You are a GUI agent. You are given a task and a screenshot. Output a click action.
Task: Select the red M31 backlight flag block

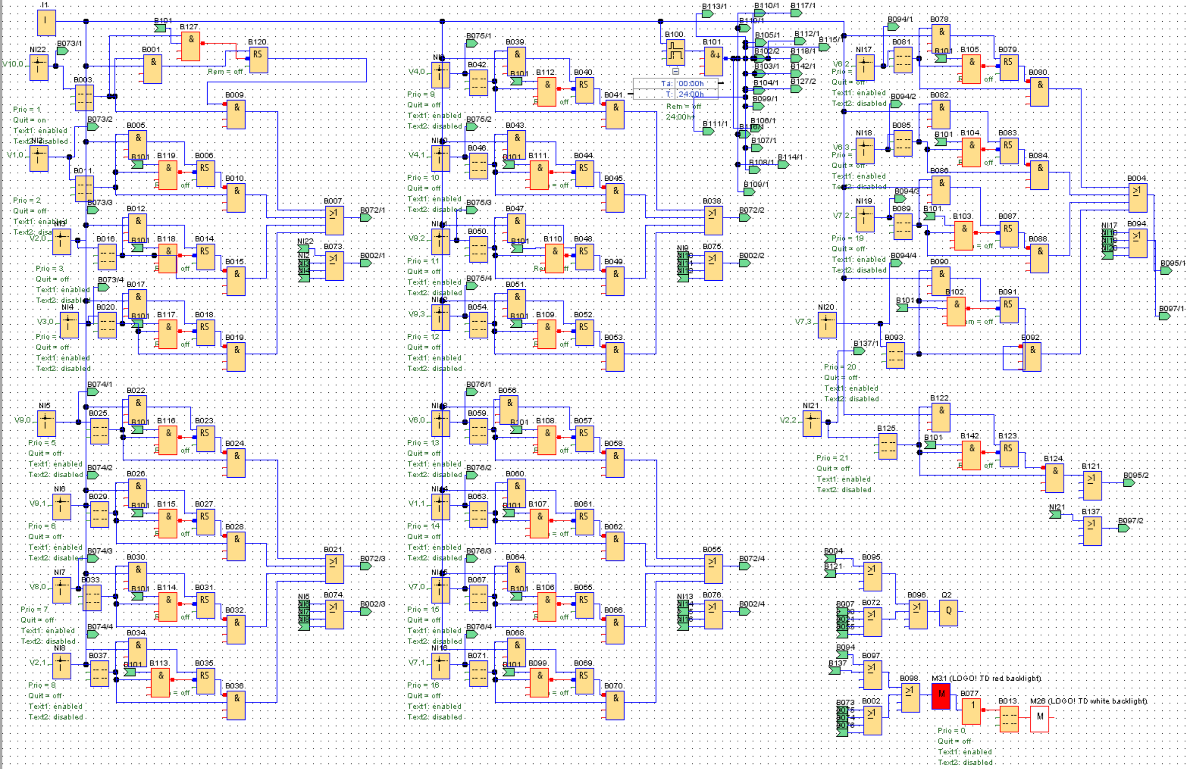click(x=940, y=696)
